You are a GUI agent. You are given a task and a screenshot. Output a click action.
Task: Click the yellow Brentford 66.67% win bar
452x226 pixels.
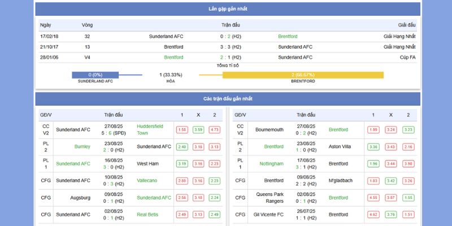[303, 75]
